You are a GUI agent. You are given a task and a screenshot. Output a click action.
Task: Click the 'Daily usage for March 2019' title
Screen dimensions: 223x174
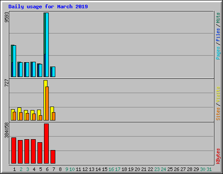tap(48, 7)
